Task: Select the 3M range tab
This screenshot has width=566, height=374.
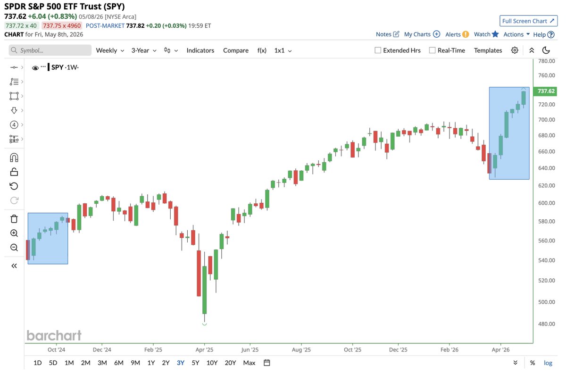Action: tap(102, 363)
